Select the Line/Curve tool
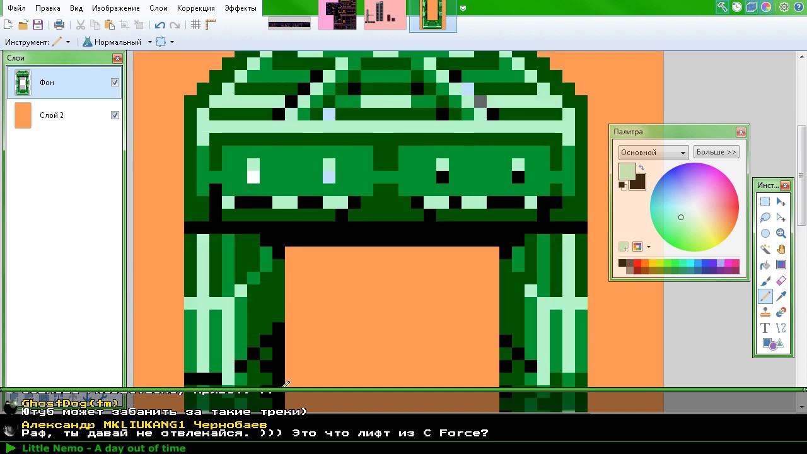Screen dimensions: 807x454 click(781, 328)
